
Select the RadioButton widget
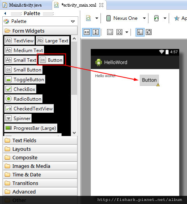tap(23, 99)
